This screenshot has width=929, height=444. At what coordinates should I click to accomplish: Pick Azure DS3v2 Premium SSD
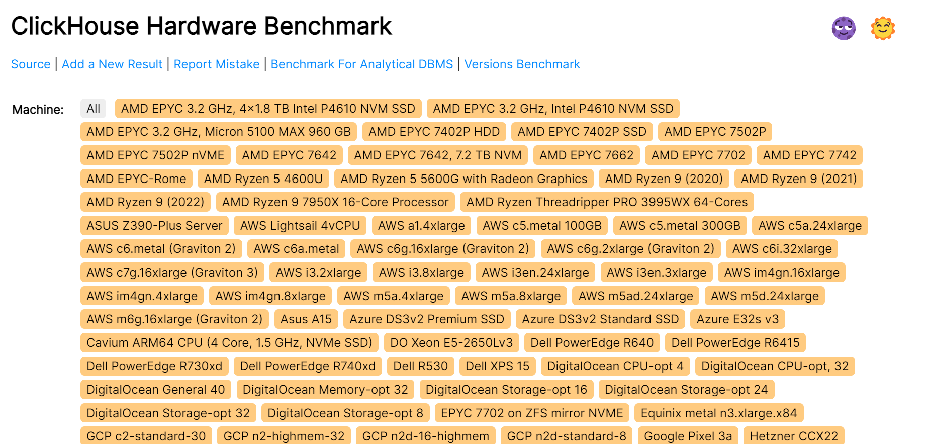(427, 319)
